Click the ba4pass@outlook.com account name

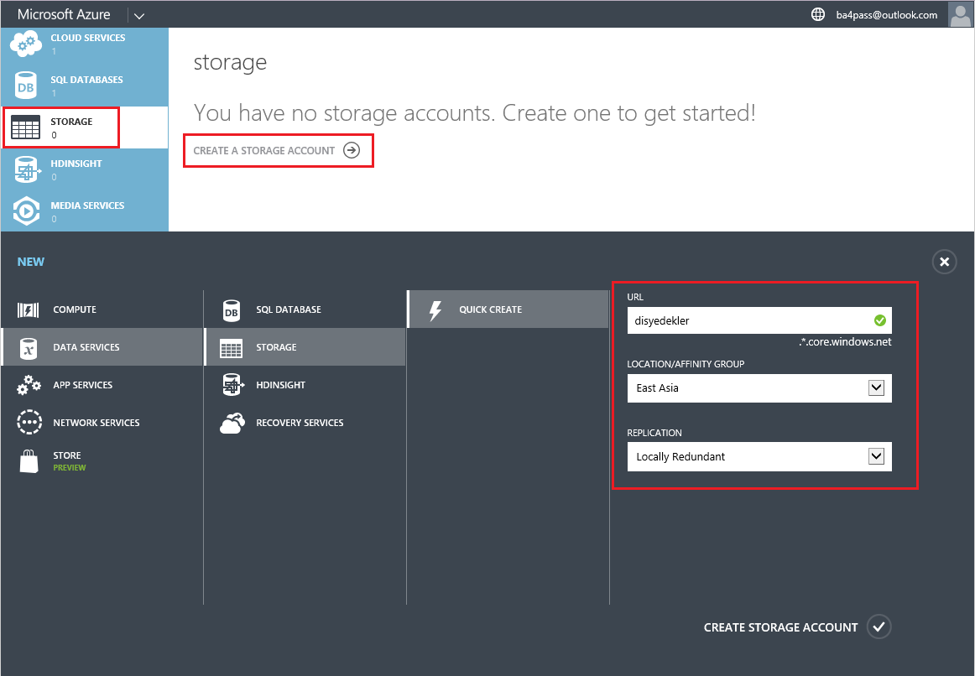click(887, 15)
